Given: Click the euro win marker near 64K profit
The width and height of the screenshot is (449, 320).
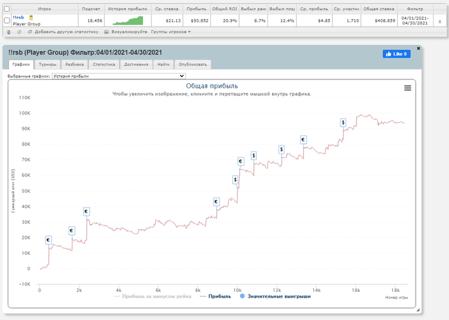Looking at the screenshot, I should (x=241, y=161).
